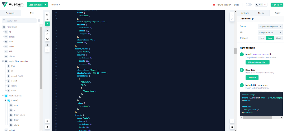Switch to the Tree tab
The height and width of the screenshot is (131, 284).
tap(32, 13)
